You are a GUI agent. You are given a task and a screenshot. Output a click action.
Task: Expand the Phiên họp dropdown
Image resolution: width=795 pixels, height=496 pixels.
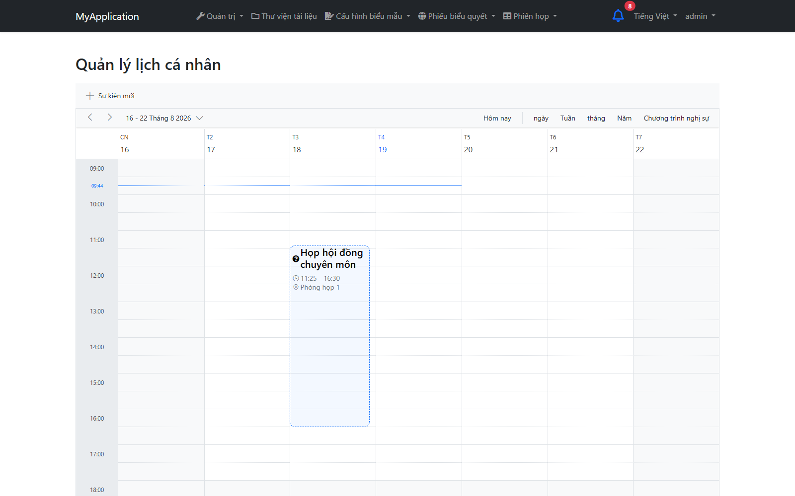(530, 16)
